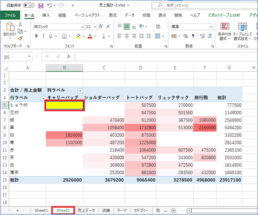Screen dimensions: 258x215
Task: Toggle Bold formatting button
Action: pos(37,36)
